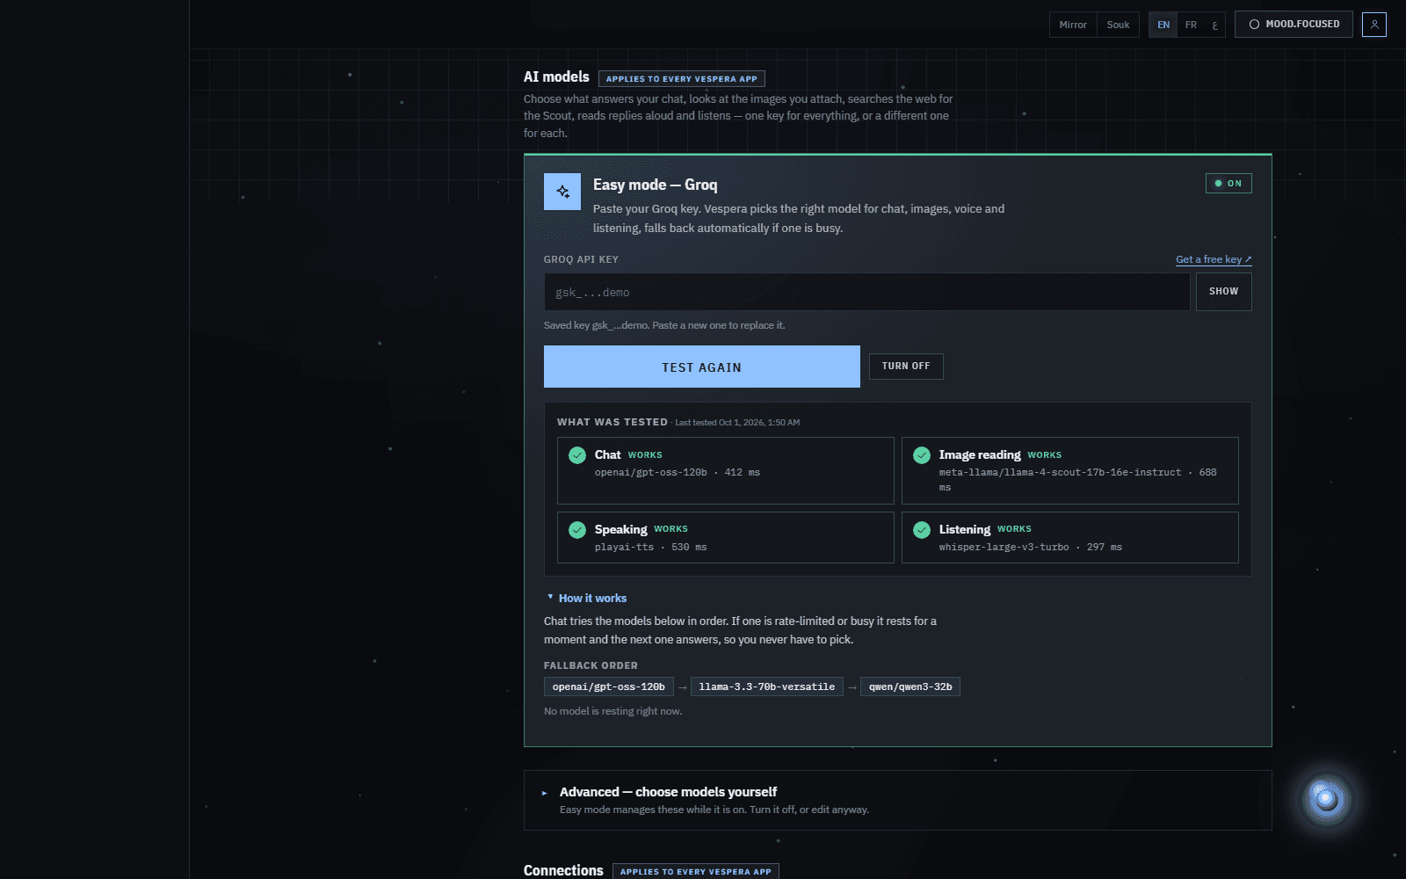Click the qwen/qwen3-32b fallback chip
Screen dimensions: 1406x879
pyautogui.click(x=910, y=686)
